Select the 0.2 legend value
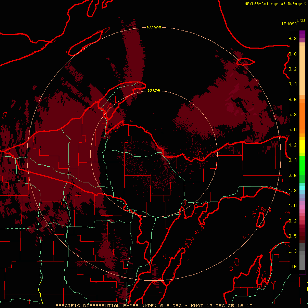Viewport: 308px width, 308px height. [x=293, y=221]
